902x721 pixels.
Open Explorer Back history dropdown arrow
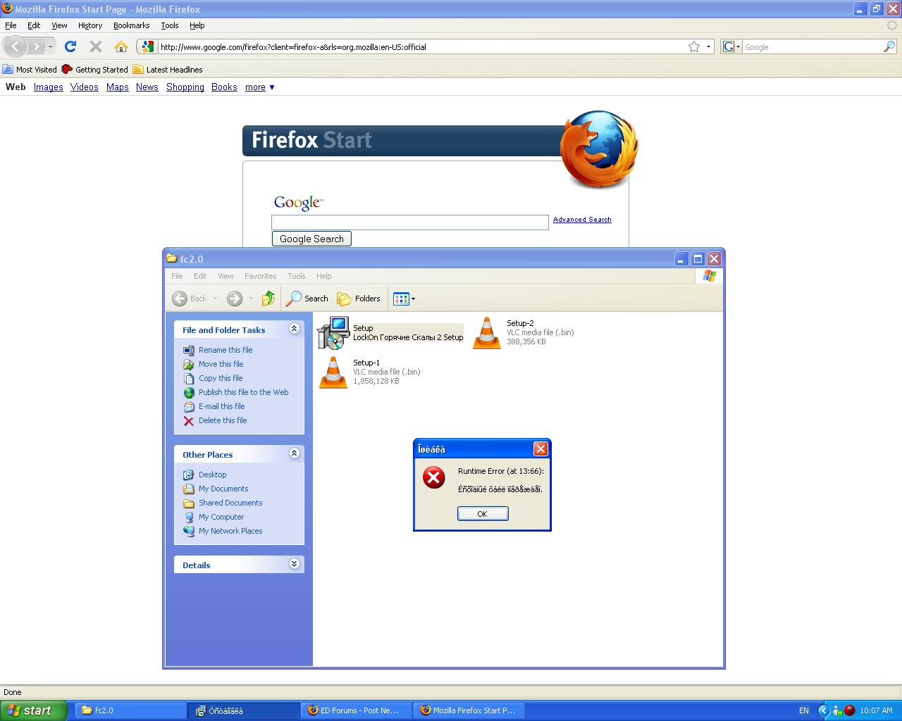click(215, 299)
